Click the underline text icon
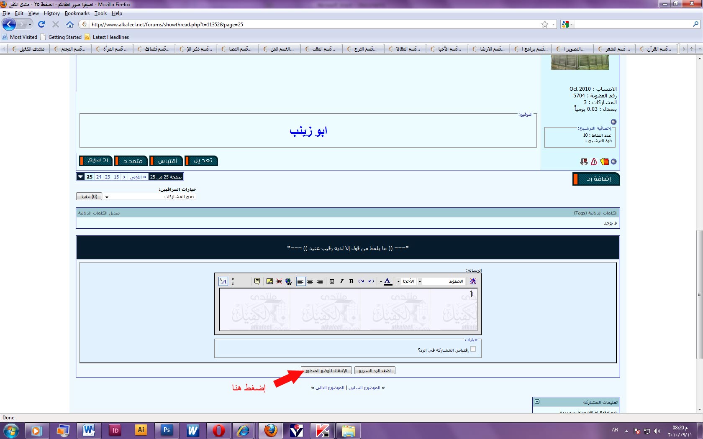 point(332,281)
